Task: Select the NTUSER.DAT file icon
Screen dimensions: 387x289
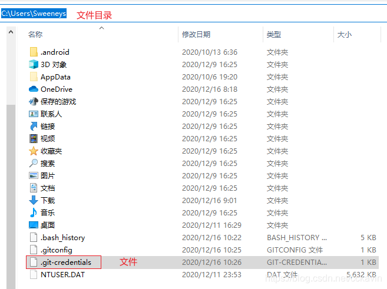Action: (34, 274)
